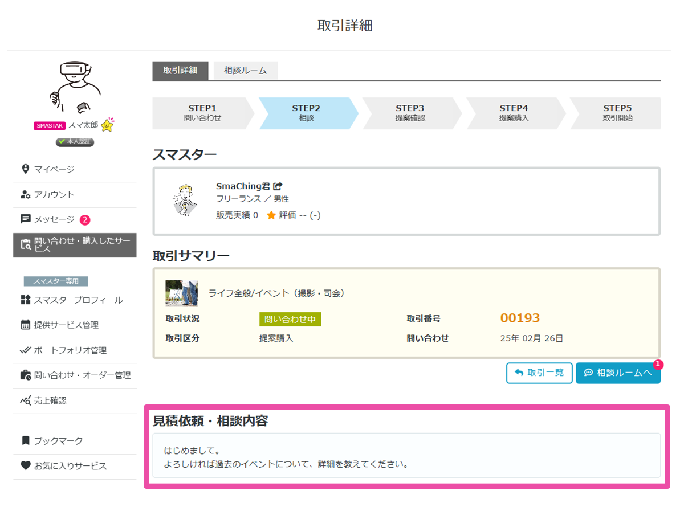This screenshot has width=684, height=511.
Task: Click the 提供サービス管理 calendar icon
Action: 25,325
